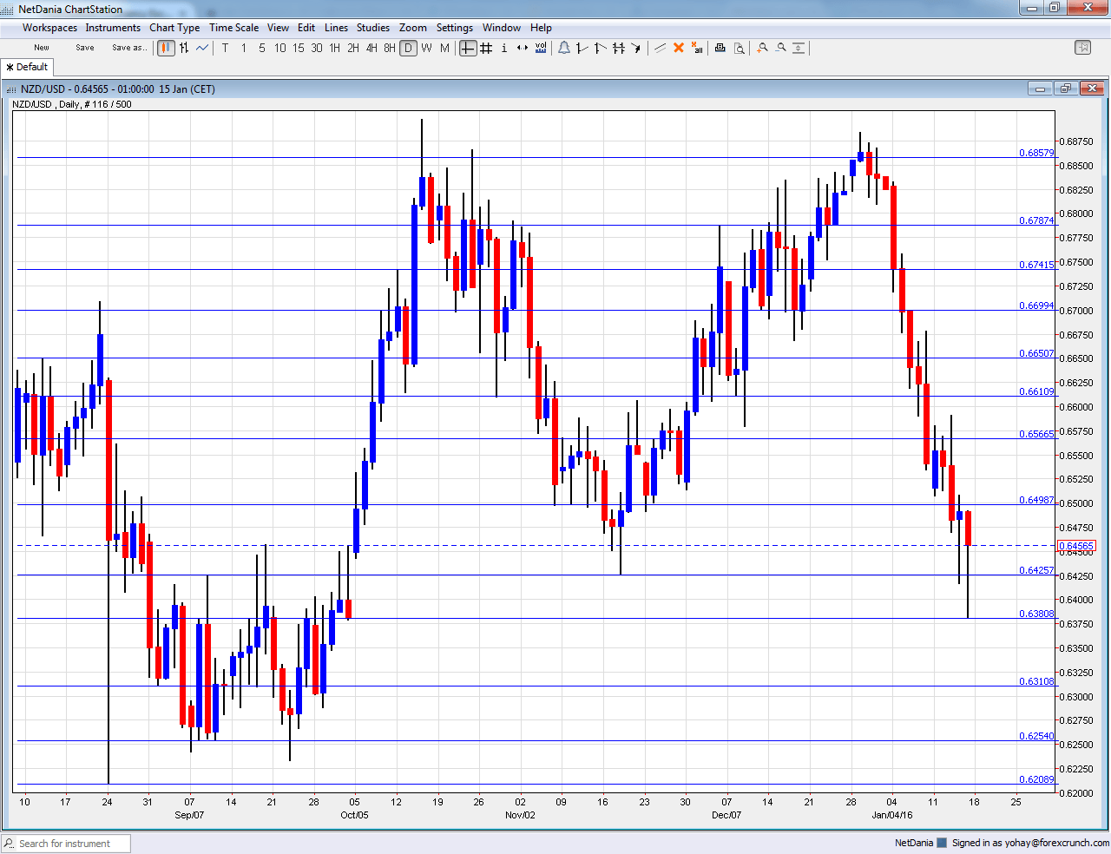Select weekly 'W' time scale
This screenshot has height=854, width=1111.
[x=426, y=48]
